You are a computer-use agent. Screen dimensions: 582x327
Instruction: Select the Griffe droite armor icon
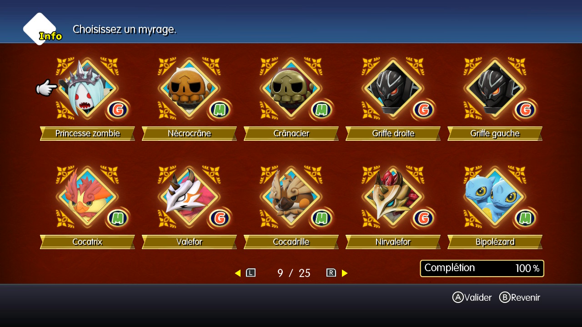[x=392, y=88]
